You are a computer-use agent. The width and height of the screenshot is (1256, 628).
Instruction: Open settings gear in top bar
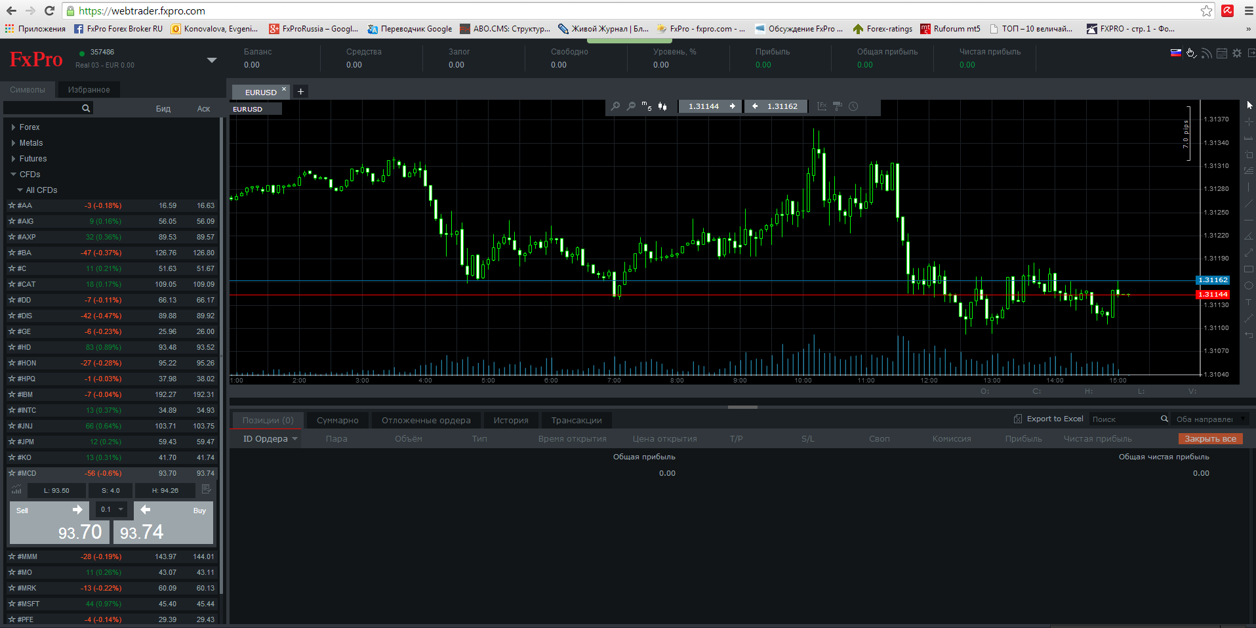pyautogui.click(x=1237, y=54)
